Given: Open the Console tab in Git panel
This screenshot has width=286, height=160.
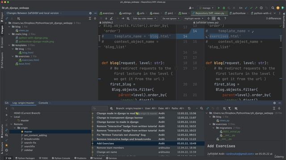Looking at the screenshot, I should (x=43, y=103).
